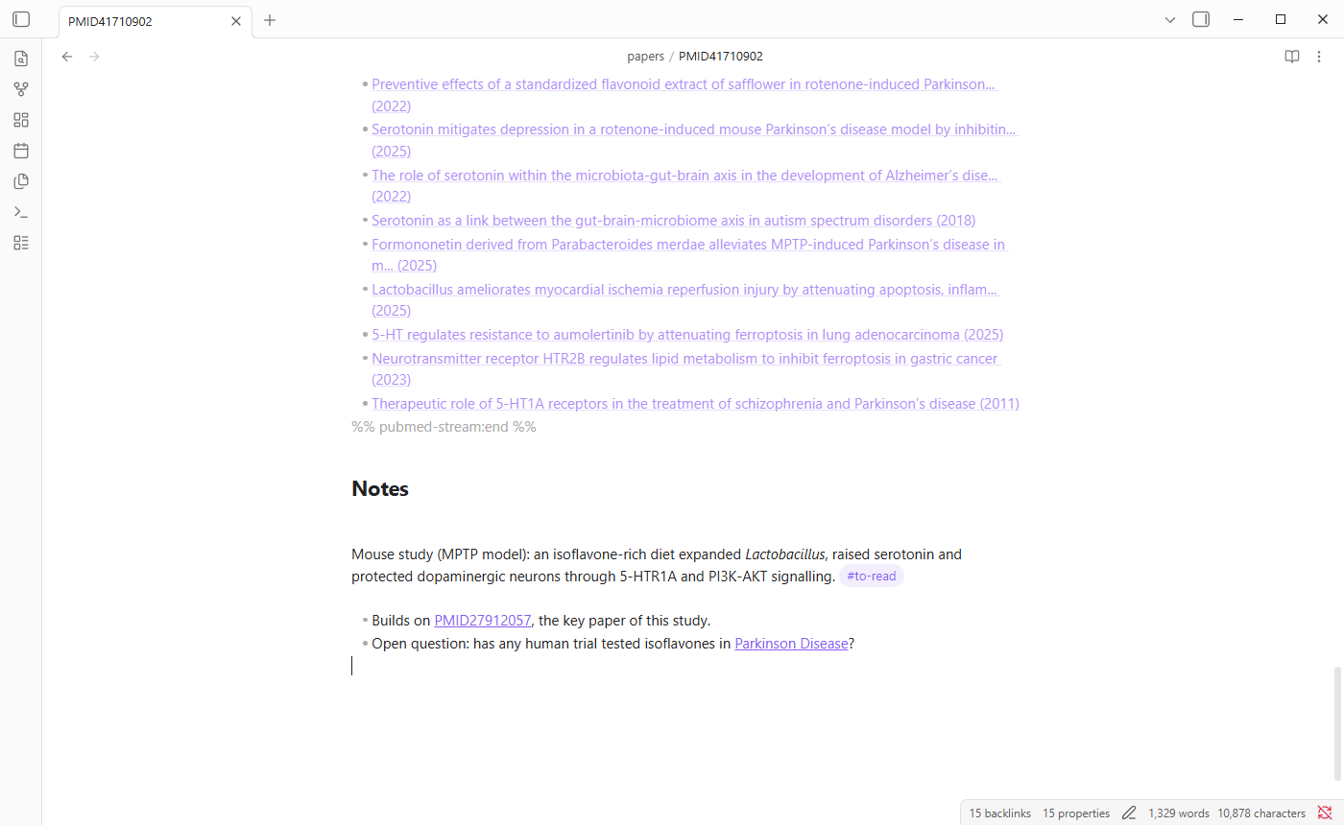Open the autism spectrum disorders paper link

point(674,221)
